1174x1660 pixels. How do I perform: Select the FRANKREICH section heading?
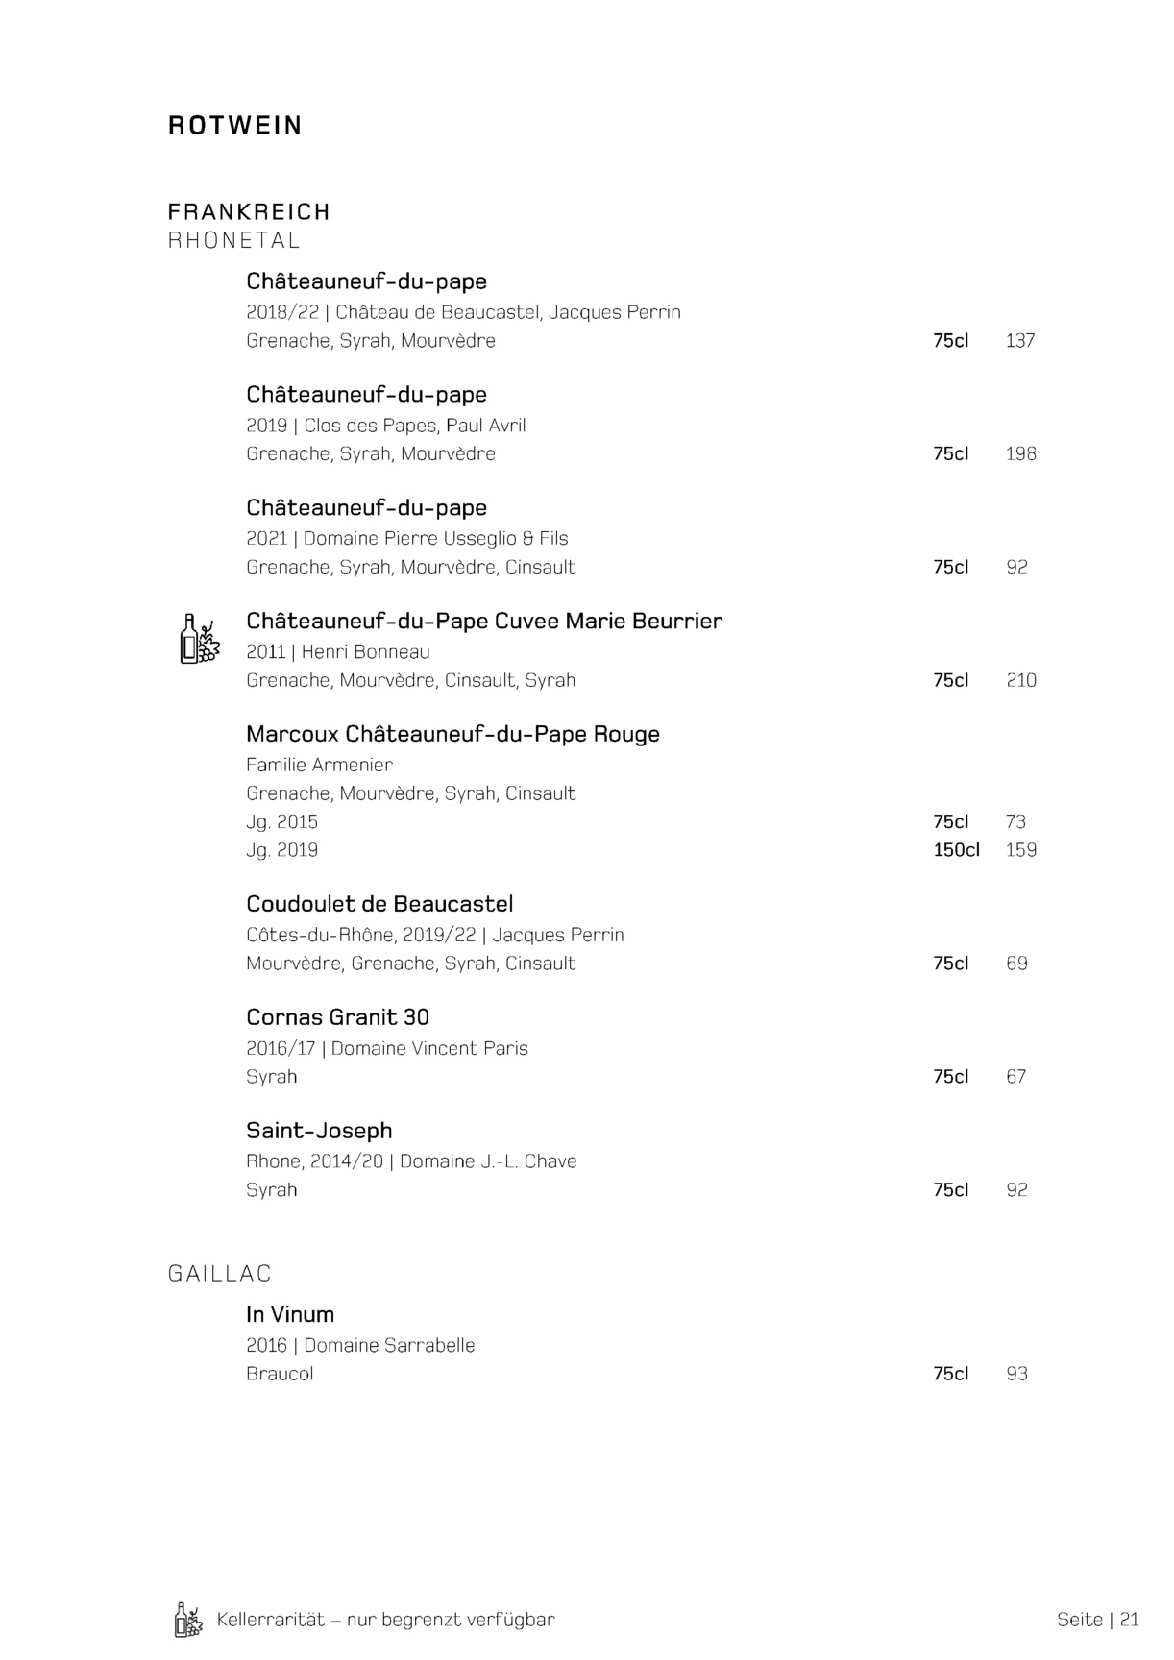click(249, 211)
